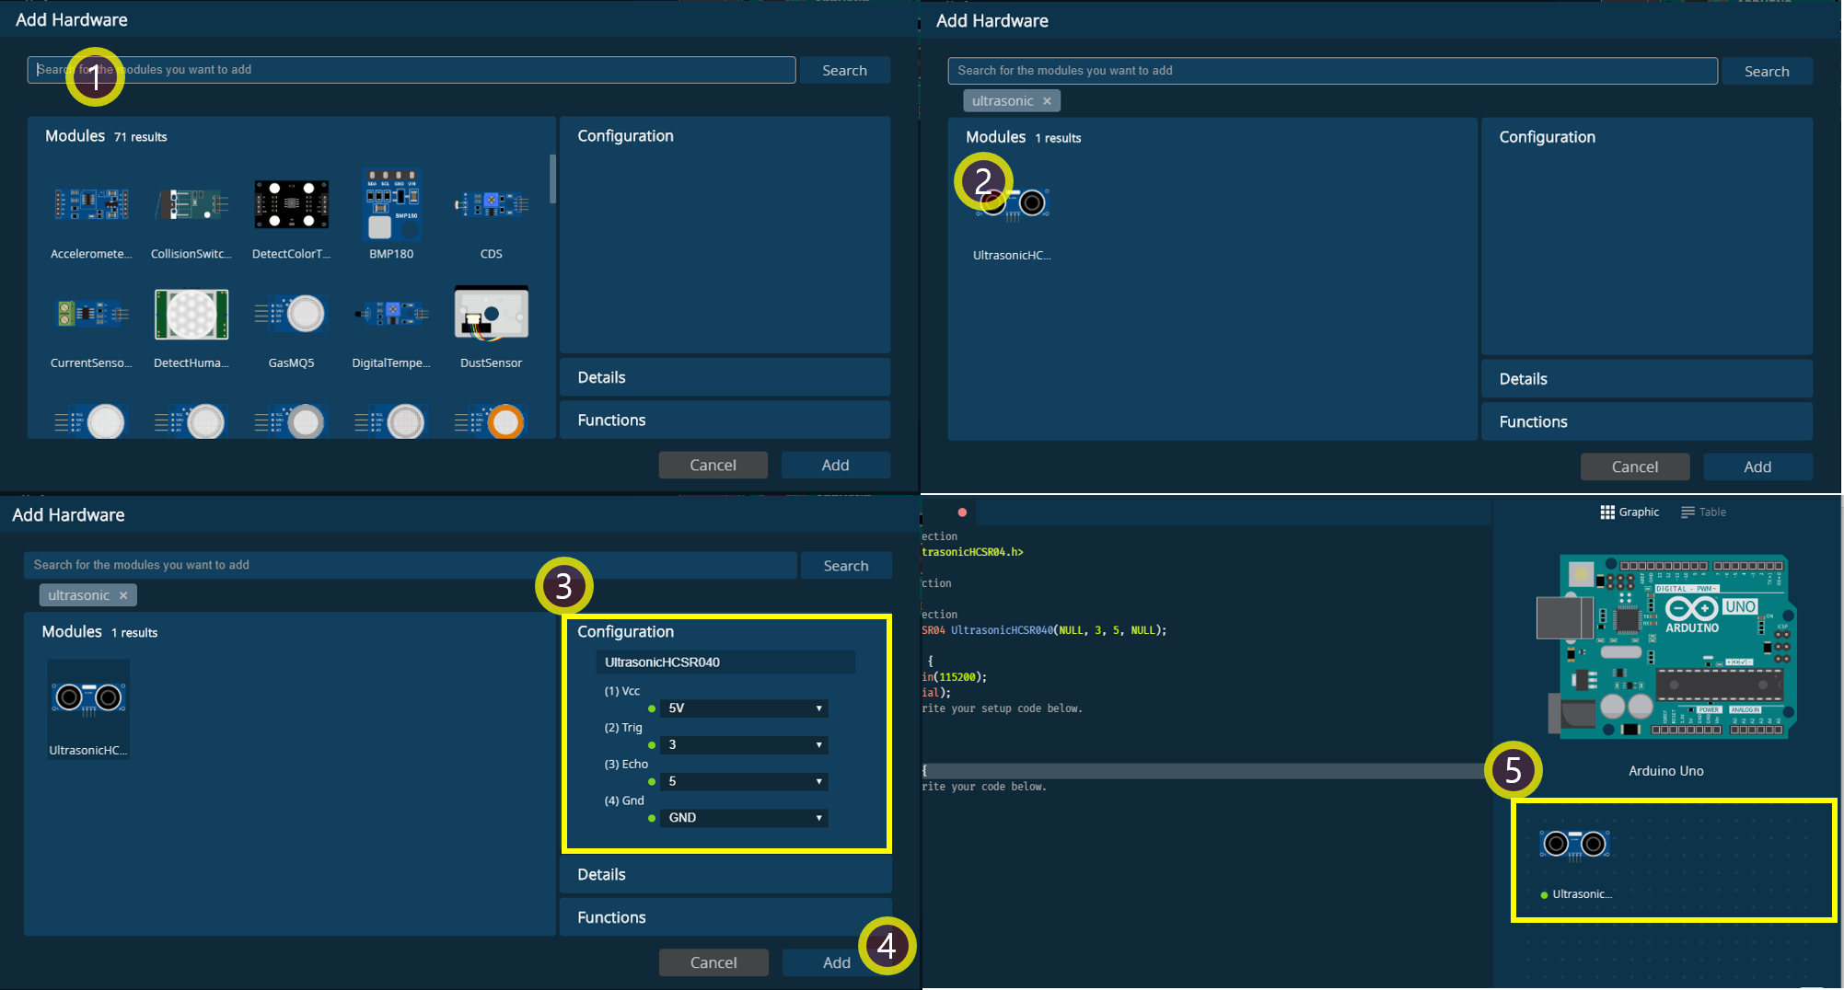Remove ultrasonic tag in dialog with empty Configuration

point(1047,101)
